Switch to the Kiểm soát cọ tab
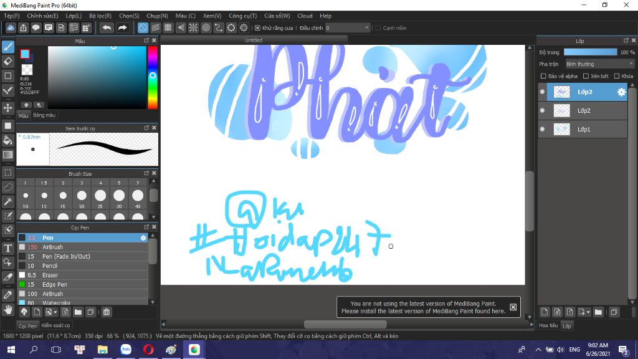Image resolution: width=638 pixels, height=359 pixels. click(x=55, y=325)
